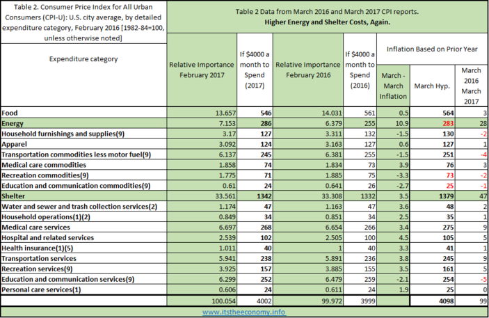This screenshot has width=489, height=318.
Task: Select Recreation commodities inflation value -3.3
Action: [402, 175]
